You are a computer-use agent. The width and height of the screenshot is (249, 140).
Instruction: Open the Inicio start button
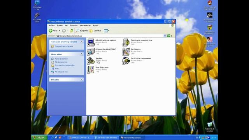[x=39, y=138]
